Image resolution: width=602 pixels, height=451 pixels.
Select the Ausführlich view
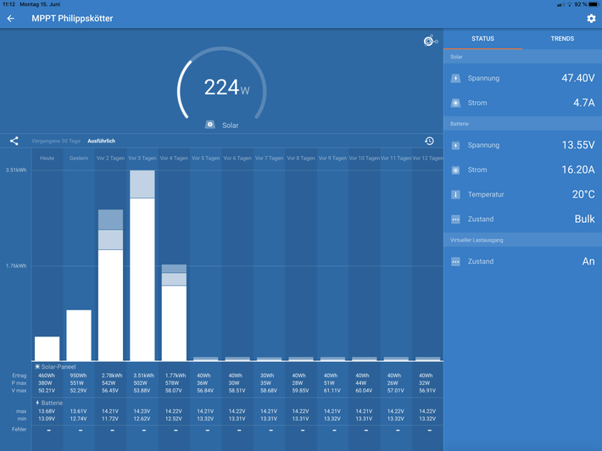102,141
